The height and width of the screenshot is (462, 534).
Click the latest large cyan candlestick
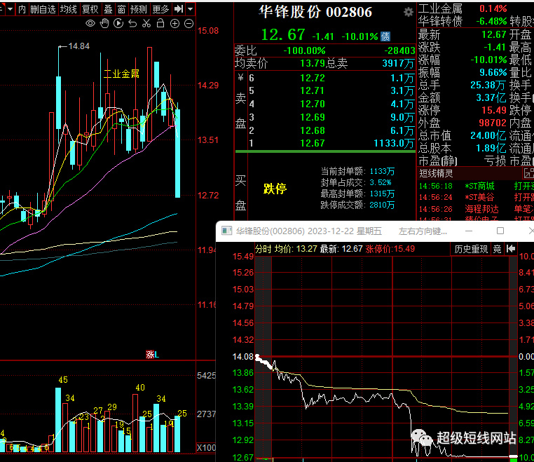[178, 154]
